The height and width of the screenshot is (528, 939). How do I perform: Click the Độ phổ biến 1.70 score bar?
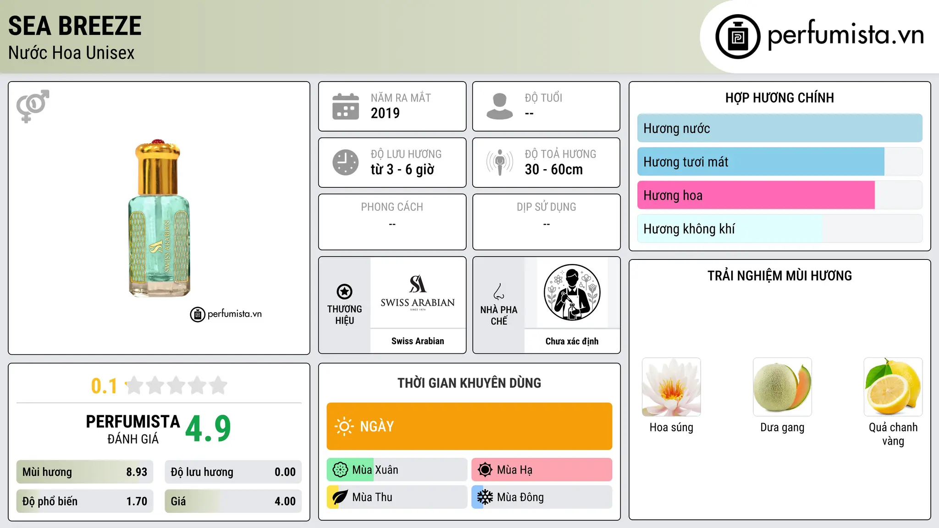tap(85, 501)
